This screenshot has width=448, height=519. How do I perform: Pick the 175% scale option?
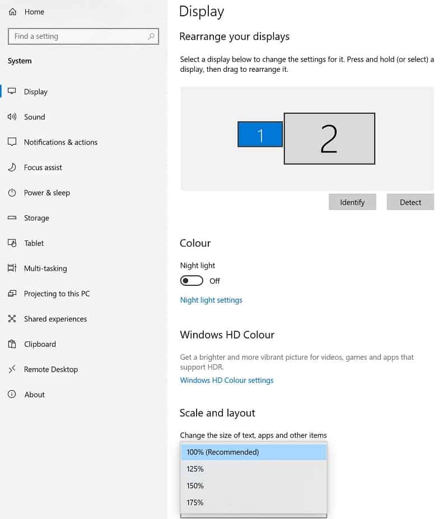tap(254, 502)
